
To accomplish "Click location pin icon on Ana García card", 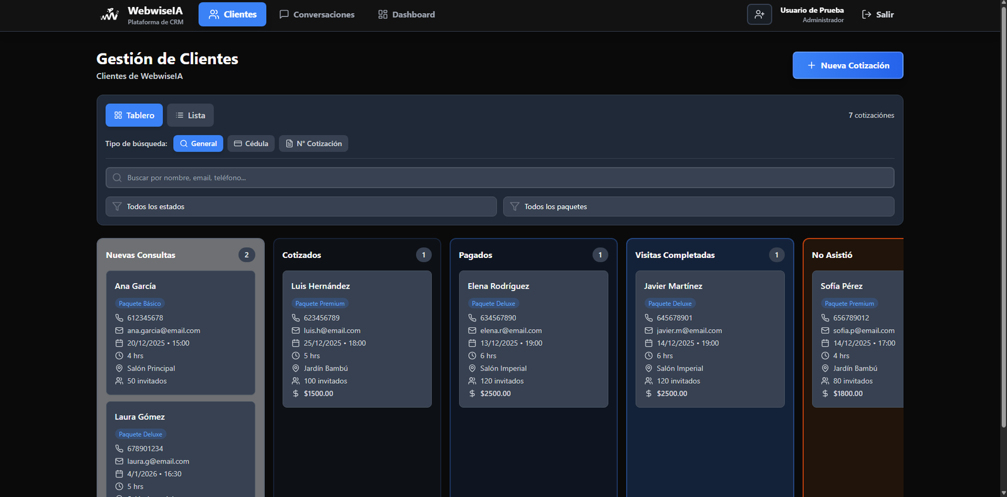I will pos(119,368).
